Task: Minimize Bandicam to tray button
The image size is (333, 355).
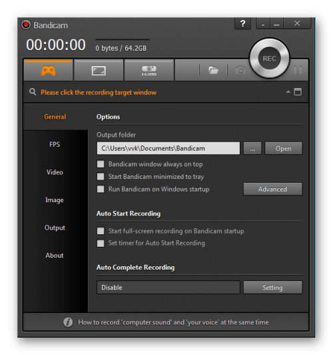Action: [x=263, y=23]
